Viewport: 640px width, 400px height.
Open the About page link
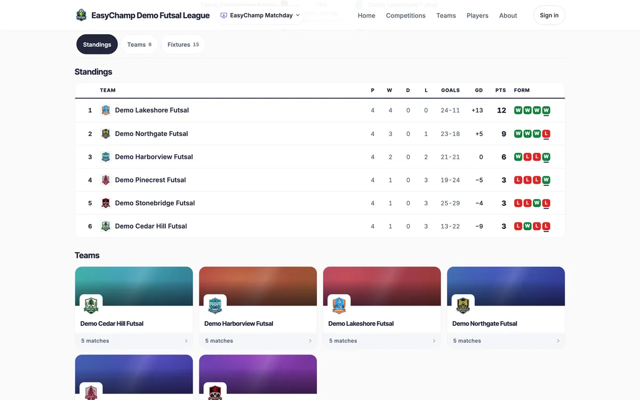click(508, 15)
